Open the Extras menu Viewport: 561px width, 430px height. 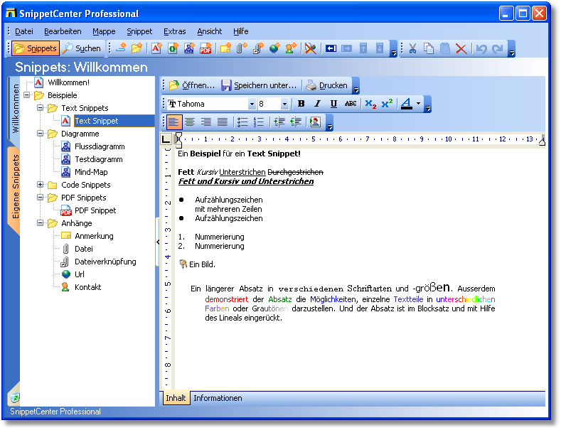175,31
